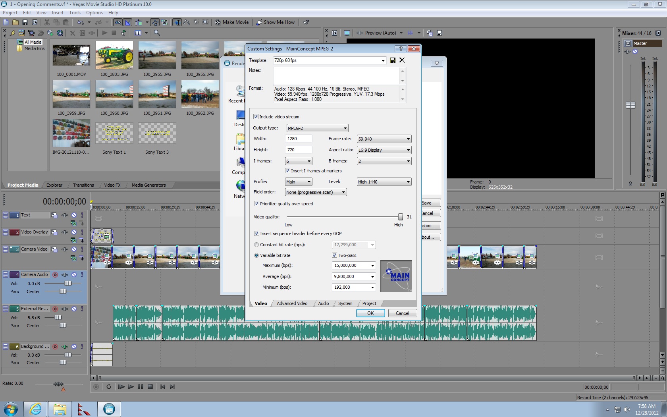
Task: Open the Aspect ratio dropdown
Action: pos(384,150)
